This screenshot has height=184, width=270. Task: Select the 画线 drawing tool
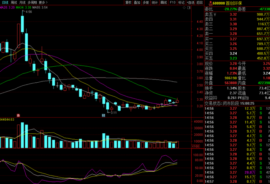(164, 3)
